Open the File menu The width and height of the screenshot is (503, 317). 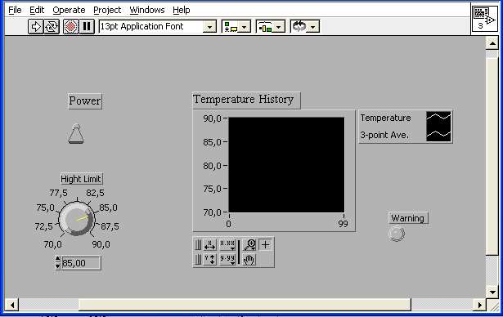15,11
